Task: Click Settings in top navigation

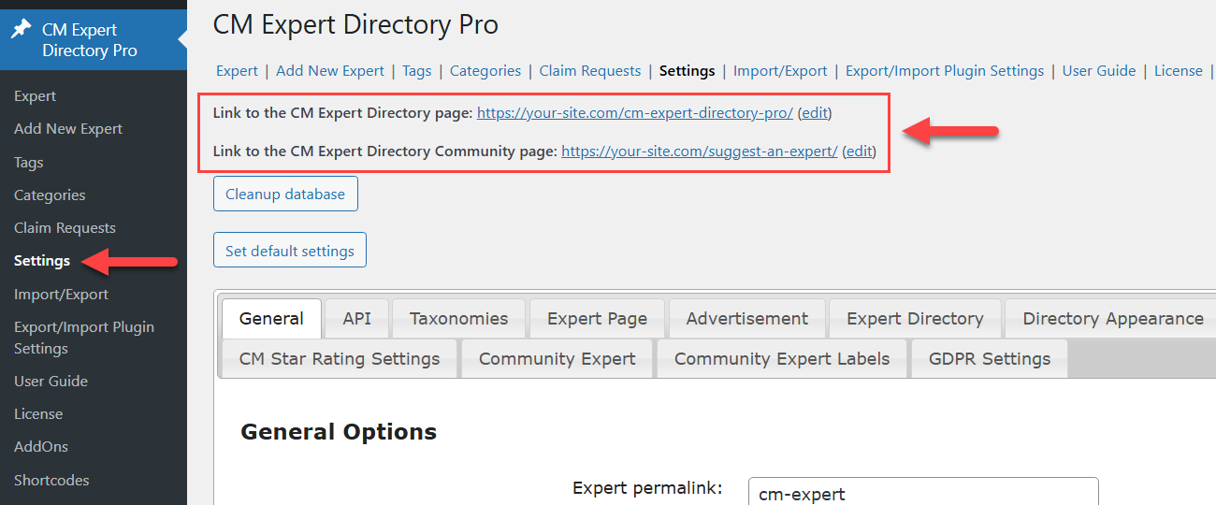Action: click(x=688, y=71)
